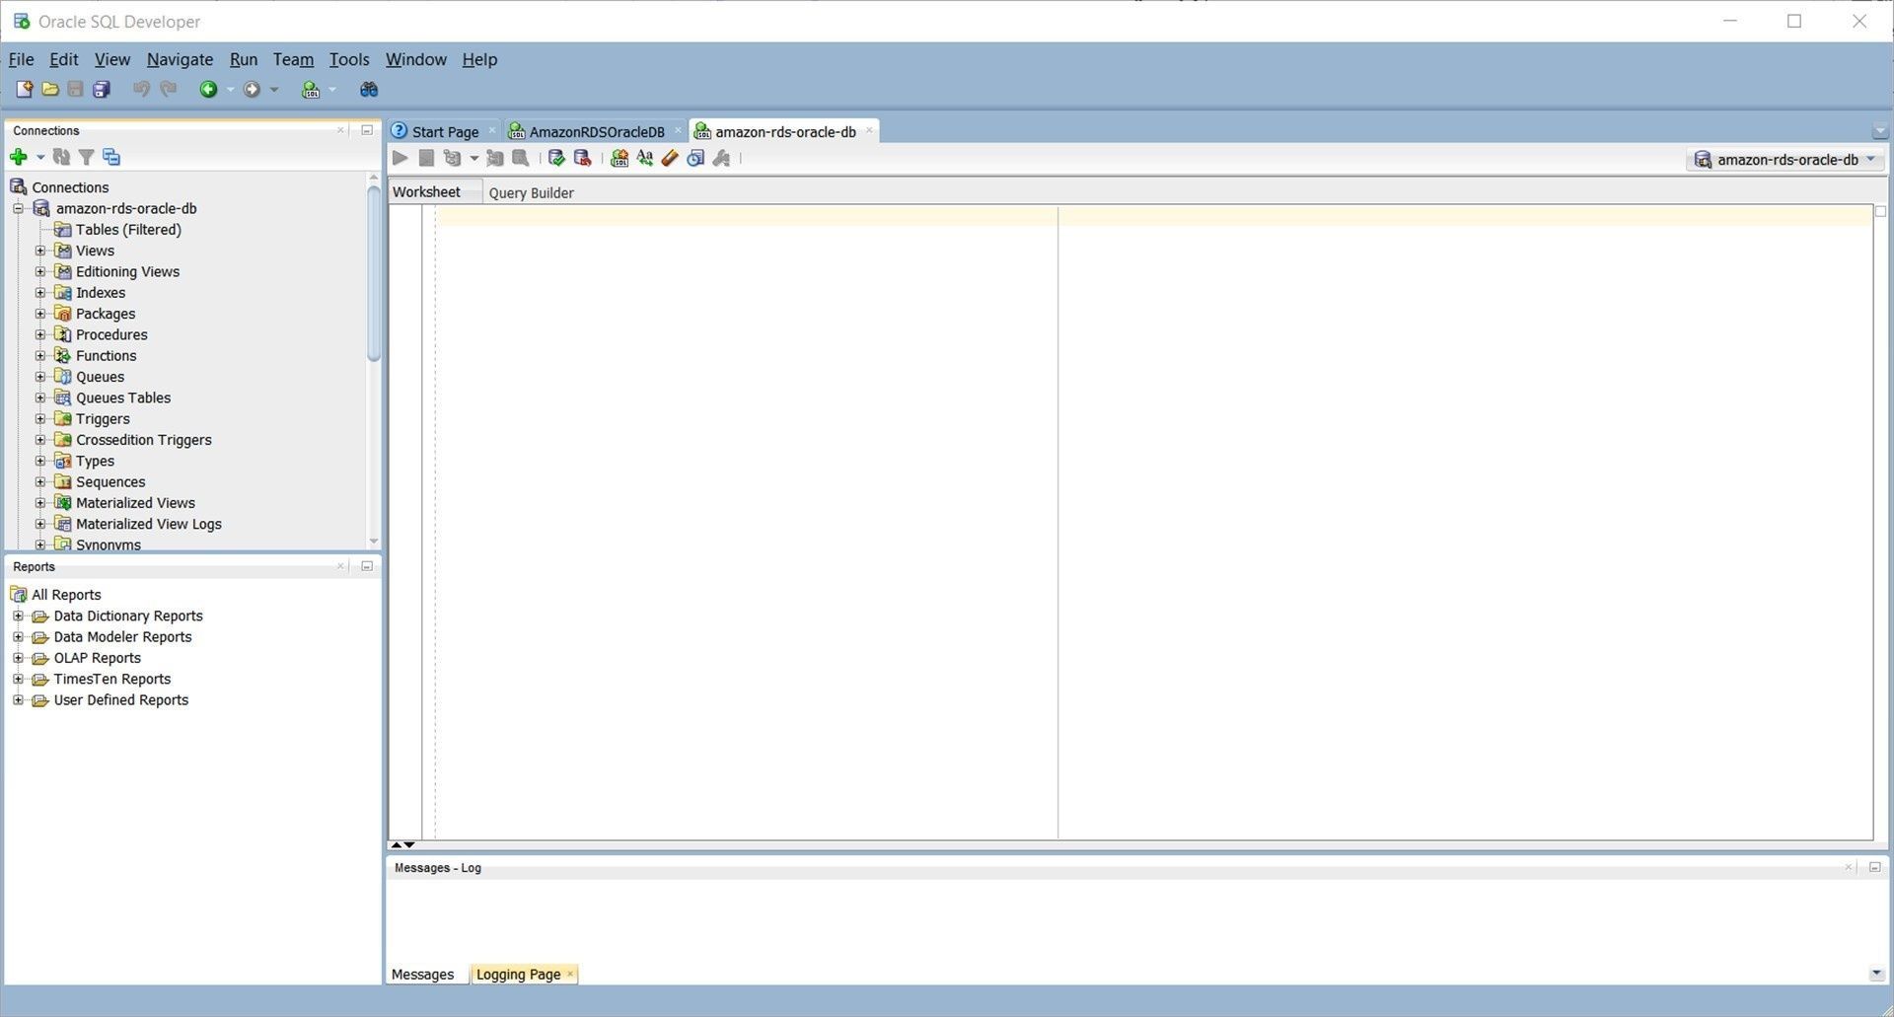Screen dimensions: 1894x1017
Task: Expand the Sequences node
Action: 40,482
